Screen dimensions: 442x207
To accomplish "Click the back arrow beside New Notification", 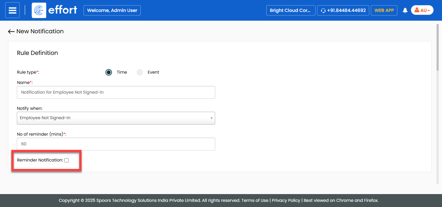I will coord(11,32).
